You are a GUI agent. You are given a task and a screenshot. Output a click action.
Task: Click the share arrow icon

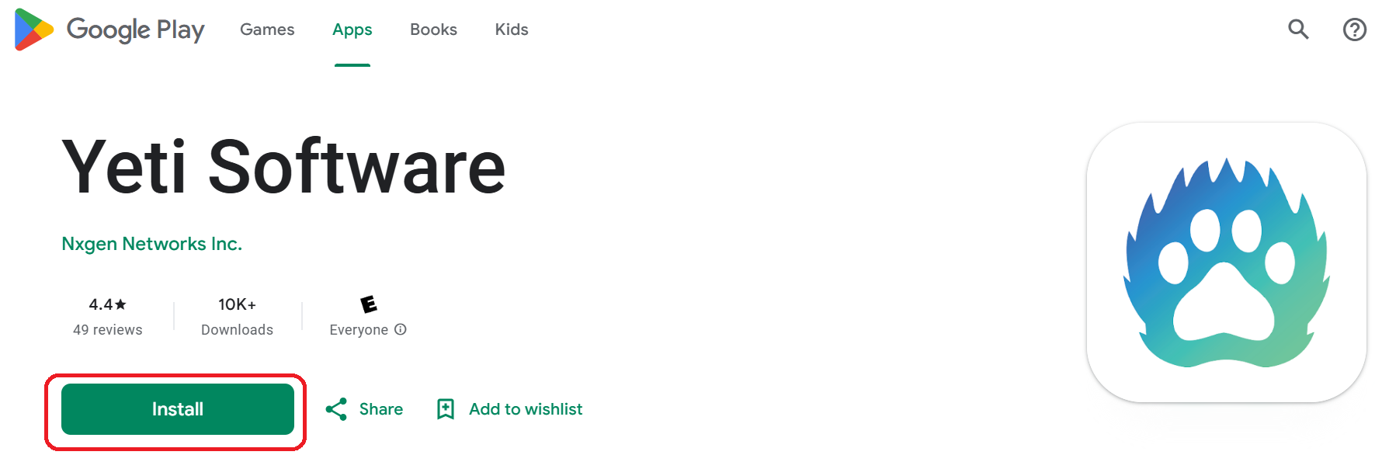[x=336, y=409]
